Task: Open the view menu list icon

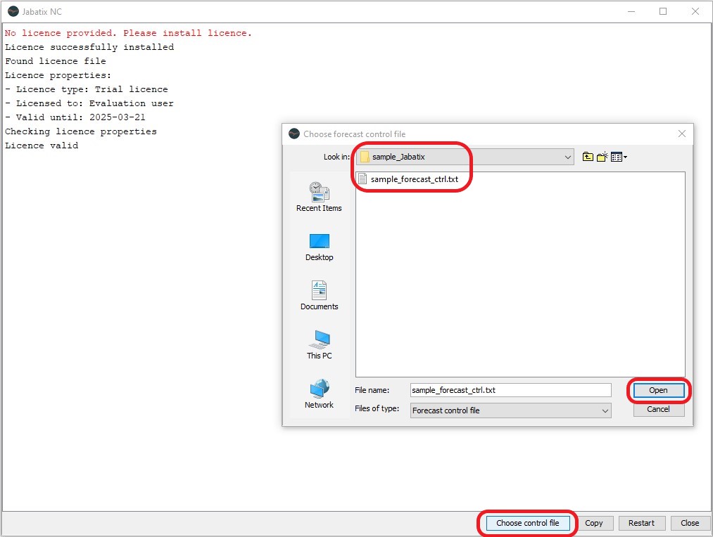Action: (x=619, y=157)
